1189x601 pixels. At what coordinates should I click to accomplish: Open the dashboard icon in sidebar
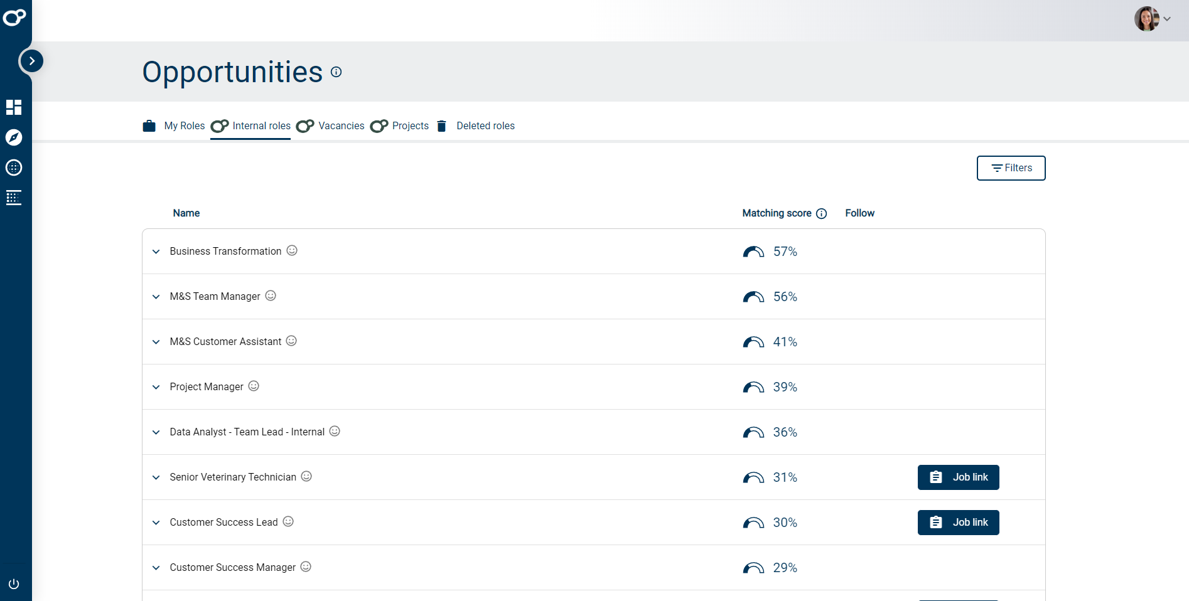coord(14,107)
